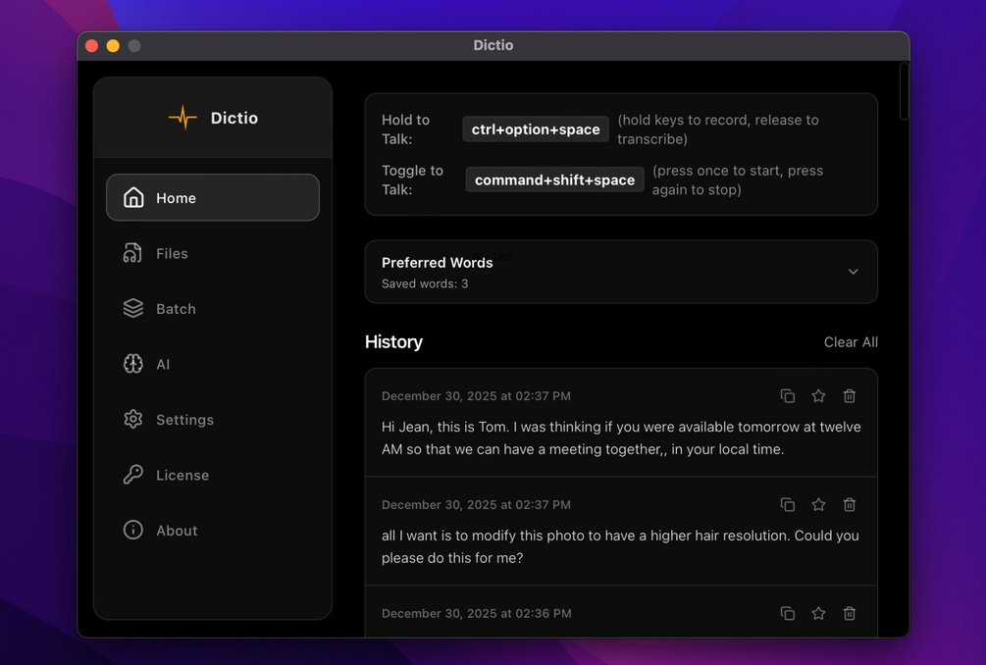Go to the Batch section
The image size is (986, 665).
coord(213,309)
